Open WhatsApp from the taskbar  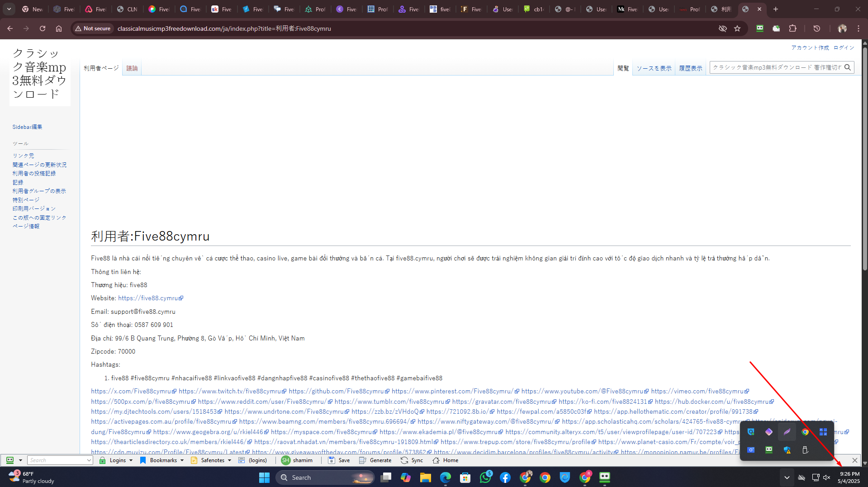click(x=485, y=478)
